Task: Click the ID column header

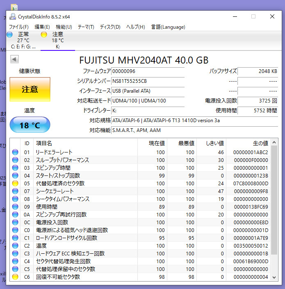Action: (x=27, y=143)
